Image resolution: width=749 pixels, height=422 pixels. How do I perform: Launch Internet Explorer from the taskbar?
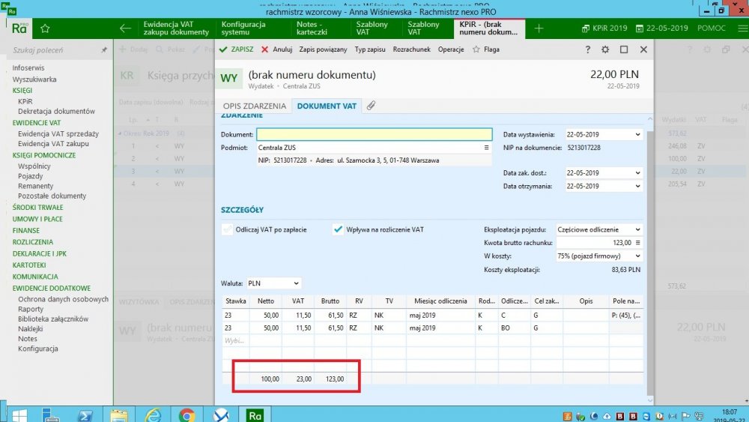click(153, 414)
